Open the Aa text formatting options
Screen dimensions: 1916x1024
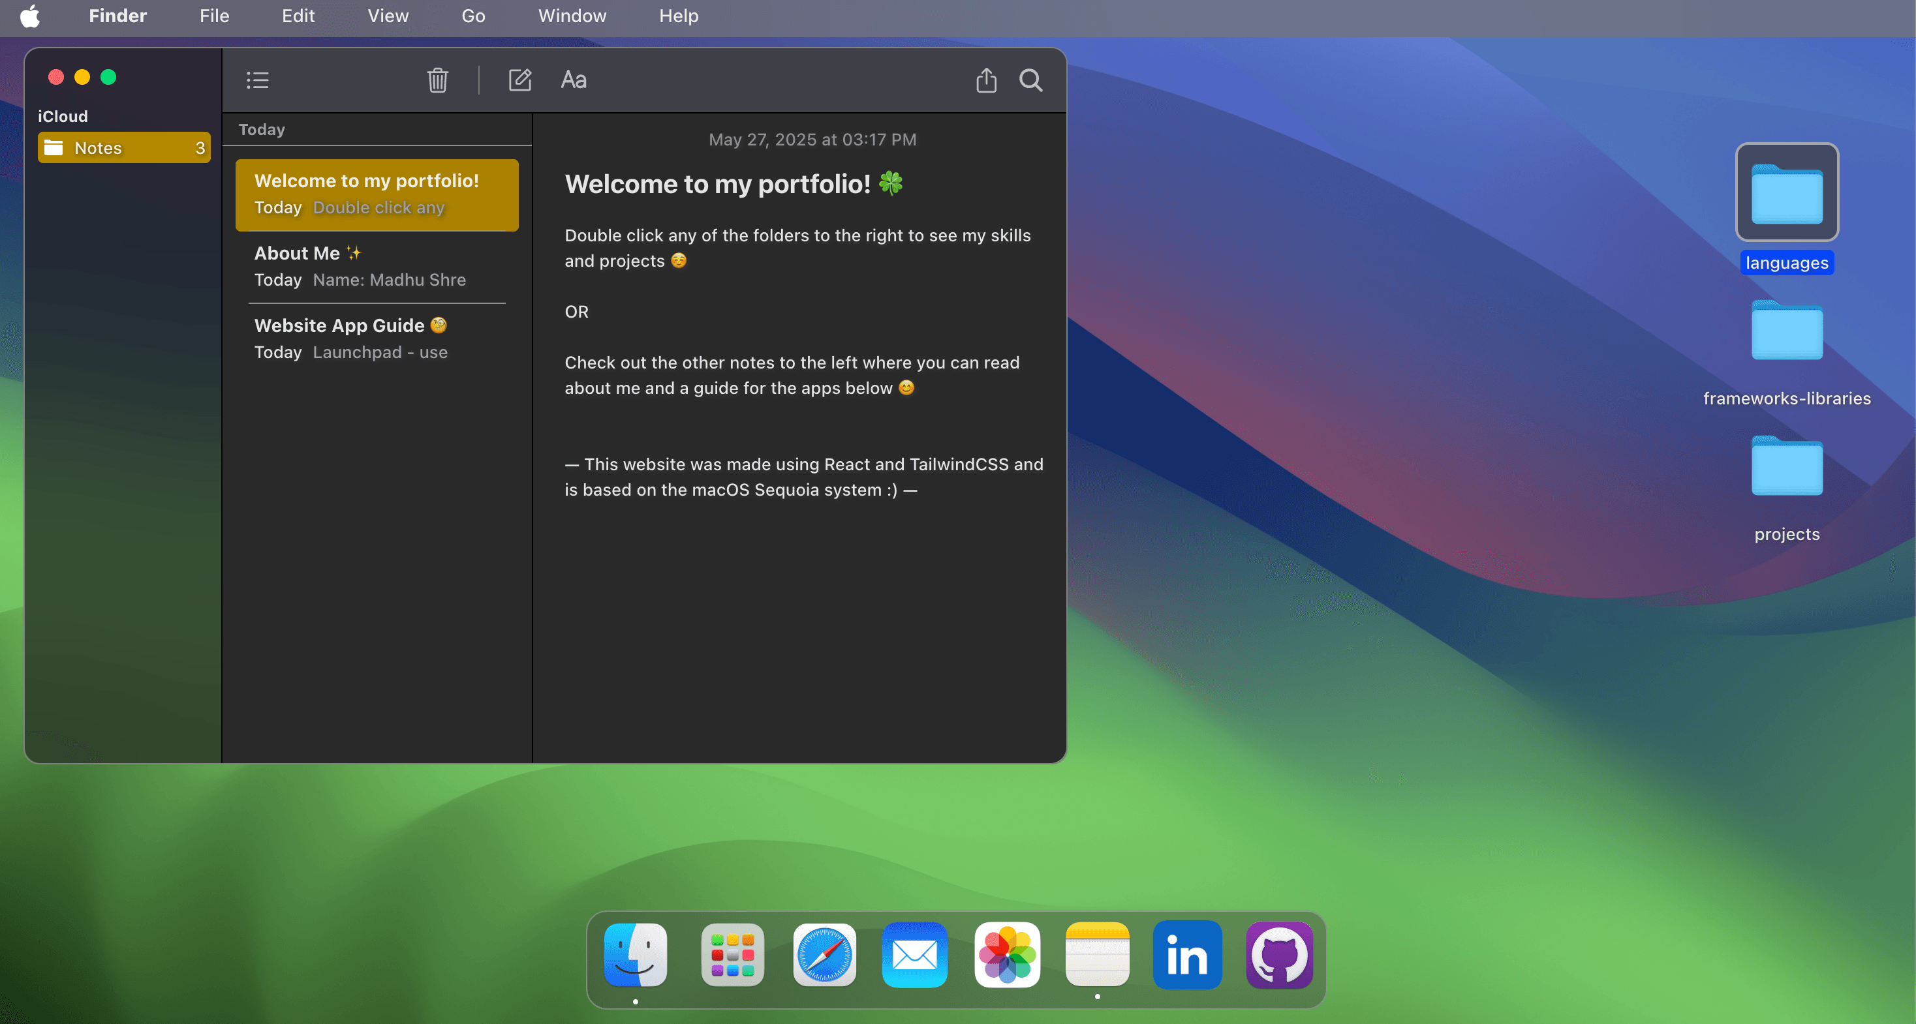tap(574, 80)
